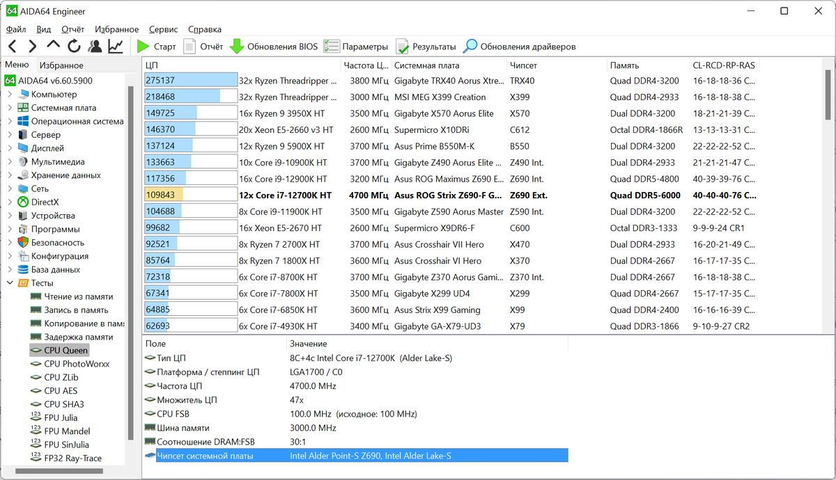Expand the Системная плата tree node
The height and width of the screenshot is (480, 836).
[x=10, y=108]
